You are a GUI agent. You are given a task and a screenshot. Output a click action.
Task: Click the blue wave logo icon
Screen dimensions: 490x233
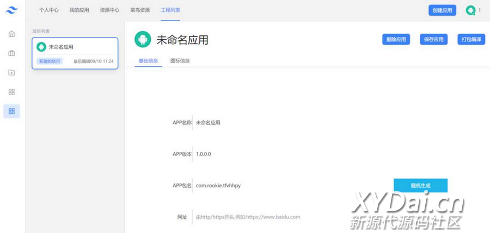coord(11,10)
